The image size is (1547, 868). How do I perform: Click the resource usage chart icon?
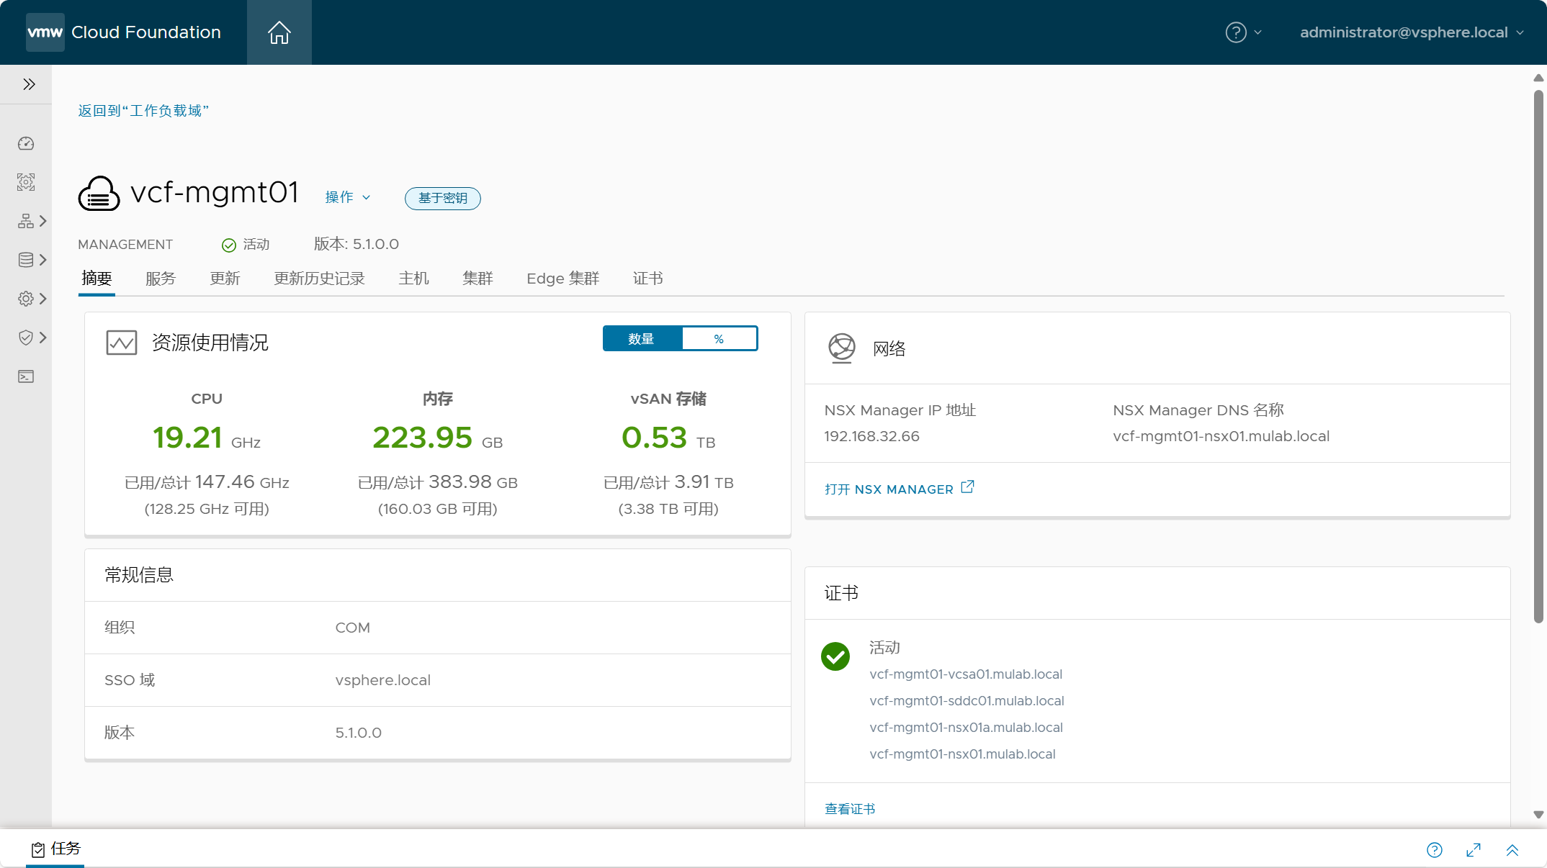(121, 343)
